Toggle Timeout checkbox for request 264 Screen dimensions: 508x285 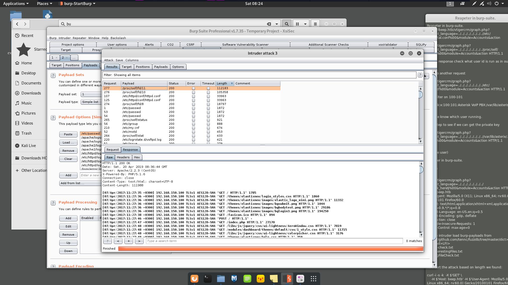pyautogui.click(x=208, y=136)
